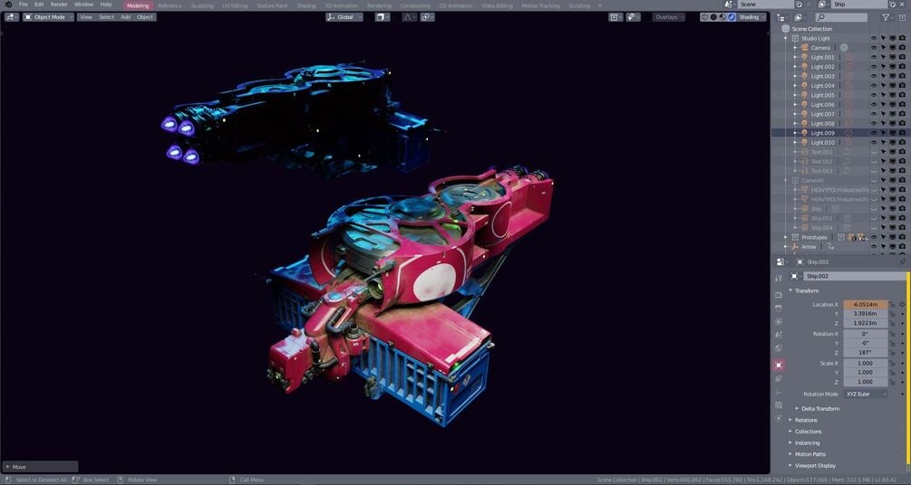Open View Layer properties tab icon
The width and height of the screenshot is (911, 485).
pos(779,321)
